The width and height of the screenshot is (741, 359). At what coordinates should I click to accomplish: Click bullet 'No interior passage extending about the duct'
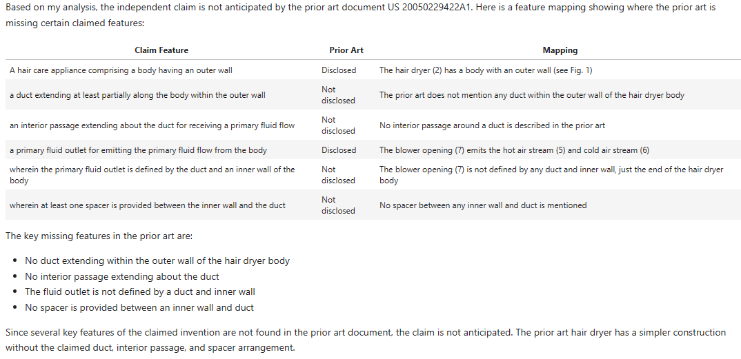(x=122, y=277)
